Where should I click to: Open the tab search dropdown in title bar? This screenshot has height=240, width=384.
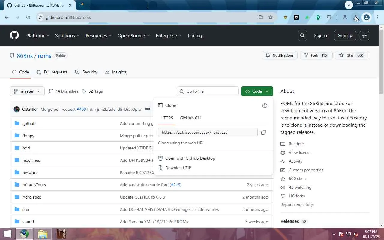tap(349, 5)
